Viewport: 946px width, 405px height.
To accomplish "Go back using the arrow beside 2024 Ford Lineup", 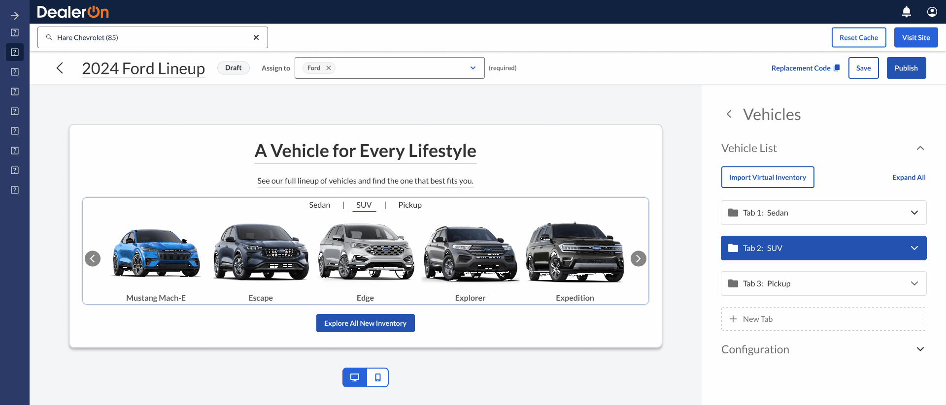I will (x=60, y=68).
